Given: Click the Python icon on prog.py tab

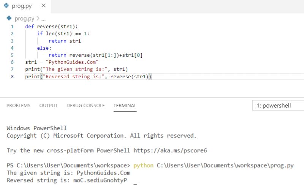Looking at the screenshot, I should [x=6, y=6].
